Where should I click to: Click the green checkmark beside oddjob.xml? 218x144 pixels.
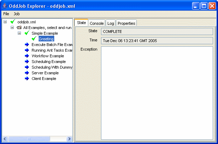(x=13, y=22)
